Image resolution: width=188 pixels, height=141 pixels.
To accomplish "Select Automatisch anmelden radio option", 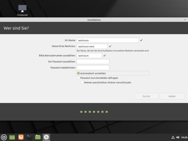I will click(x=78, y=73).
